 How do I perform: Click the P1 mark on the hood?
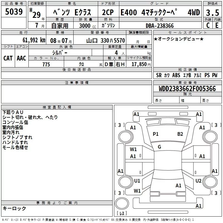tap(156, 134)
